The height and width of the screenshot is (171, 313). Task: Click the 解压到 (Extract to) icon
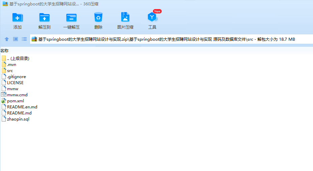[x=44, y=18]
